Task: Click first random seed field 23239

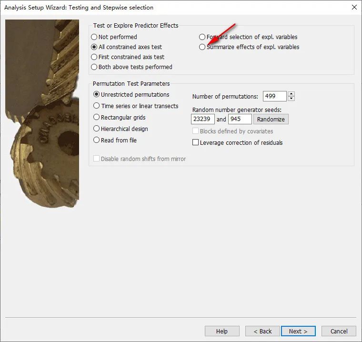Action: [x=203, y=119]
